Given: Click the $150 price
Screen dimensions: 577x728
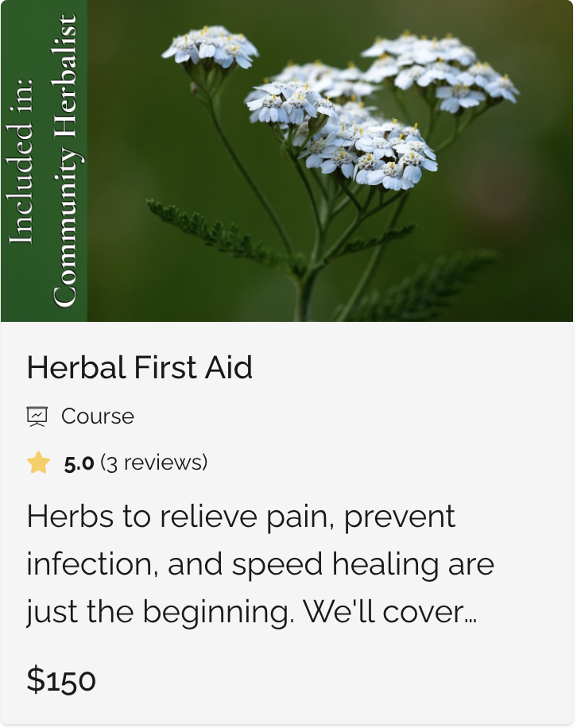Looking at the screenshot, I should click(61, 680).
